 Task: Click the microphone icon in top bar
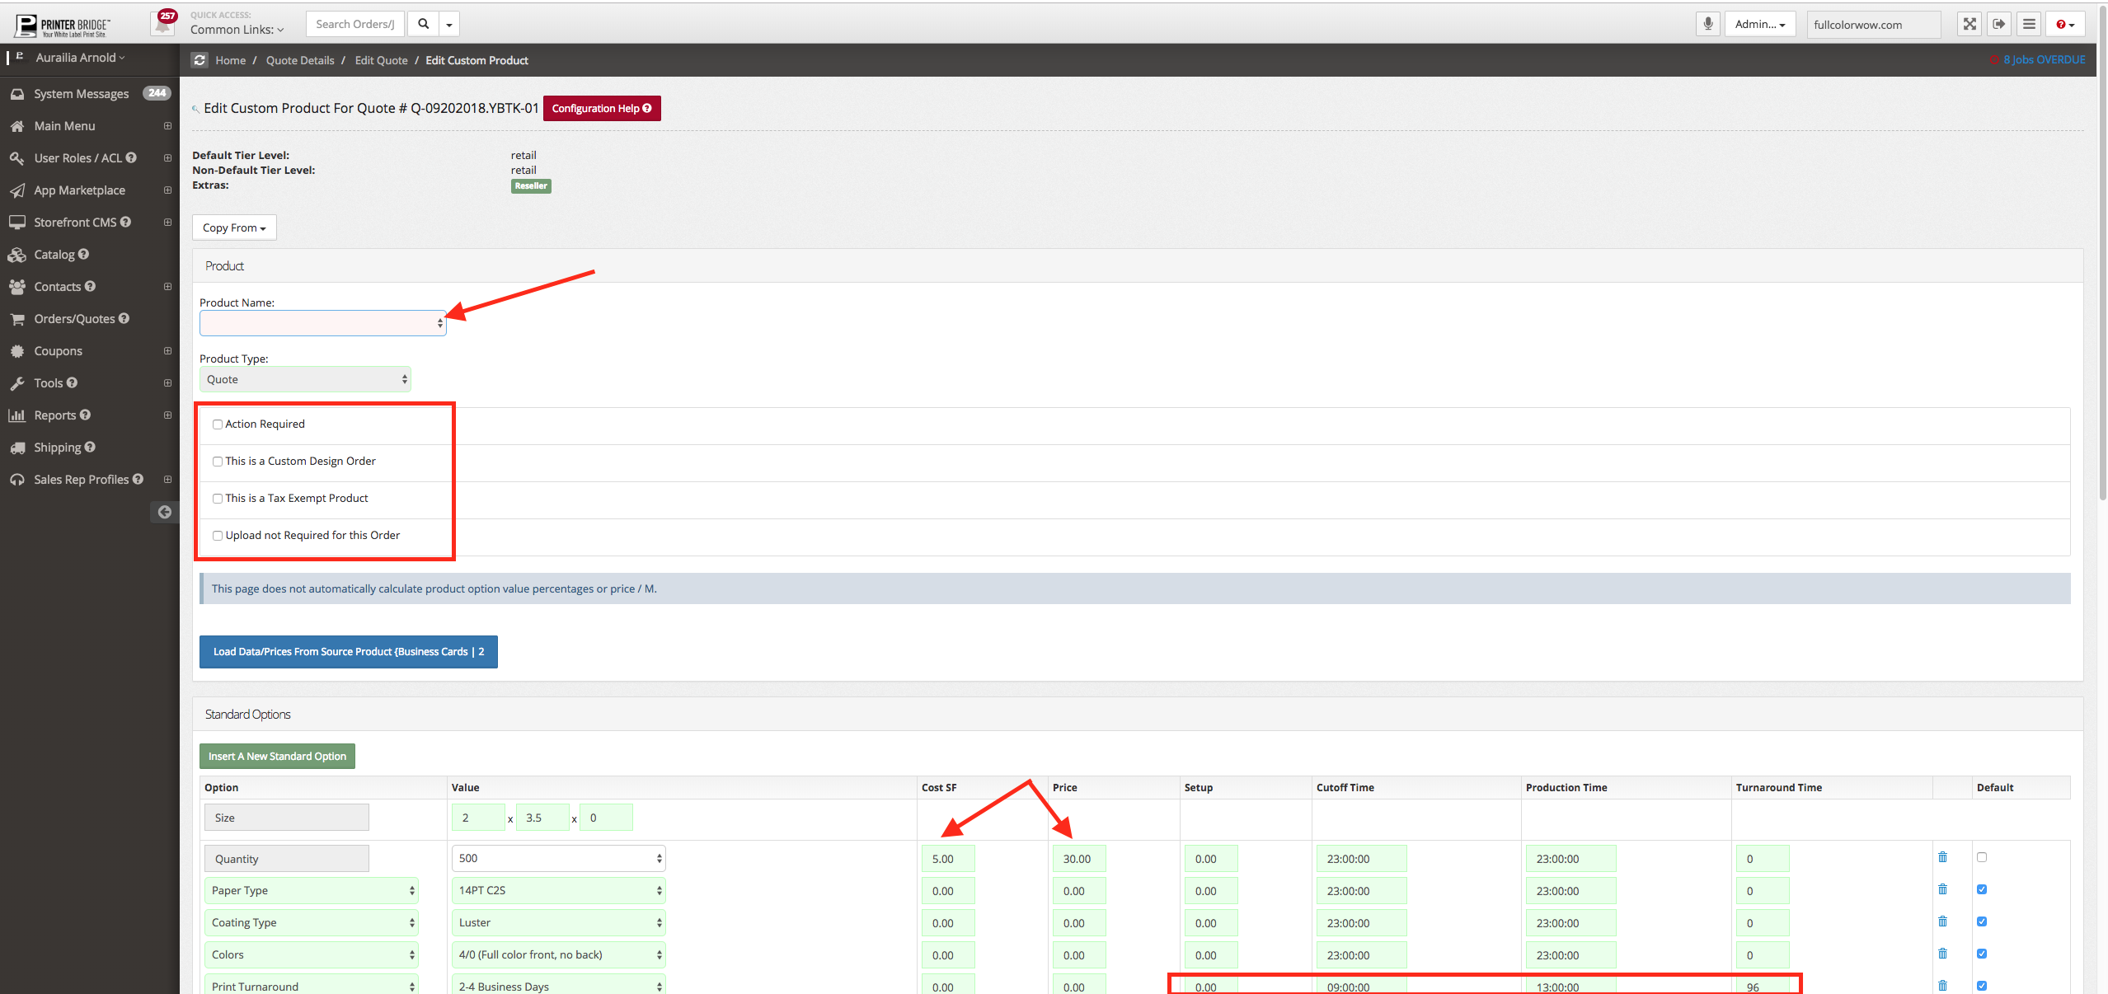[x=1707, y=24]
